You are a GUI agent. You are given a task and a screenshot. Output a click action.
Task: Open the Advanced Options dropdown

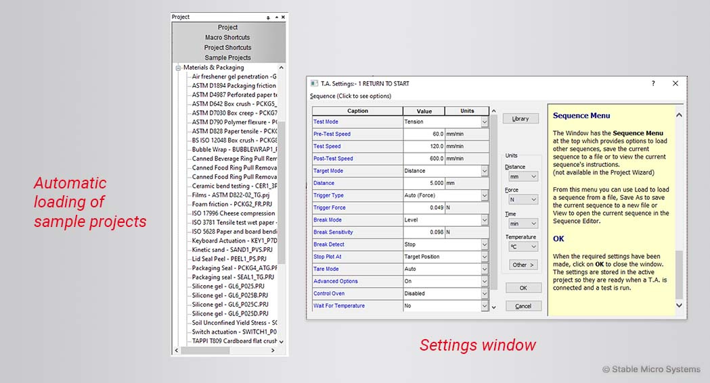(x=484, y=281)
